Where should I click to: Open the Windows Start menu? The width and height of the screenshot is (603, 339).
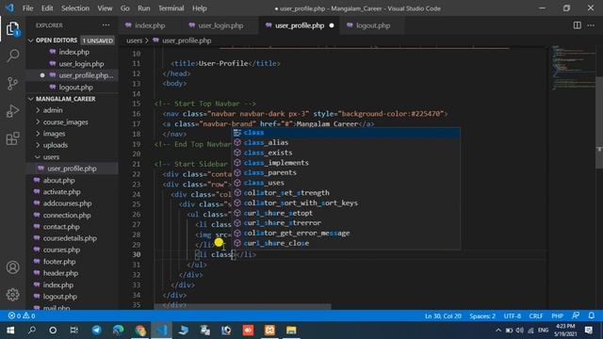coord(10,331)
